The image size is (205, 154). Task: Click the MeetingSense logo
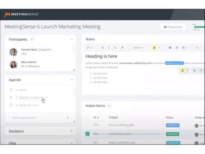22,14
